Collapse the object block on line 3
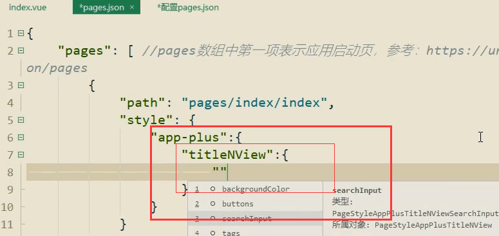Image resolution: width=499 pixels, height=236 pixels. click(21, 85)
